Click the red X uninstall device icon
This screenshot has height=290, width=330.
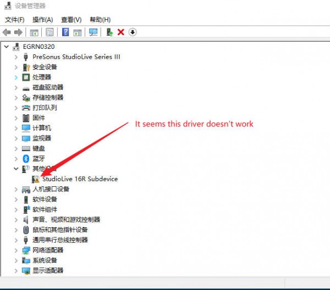[x=121, y=32]
